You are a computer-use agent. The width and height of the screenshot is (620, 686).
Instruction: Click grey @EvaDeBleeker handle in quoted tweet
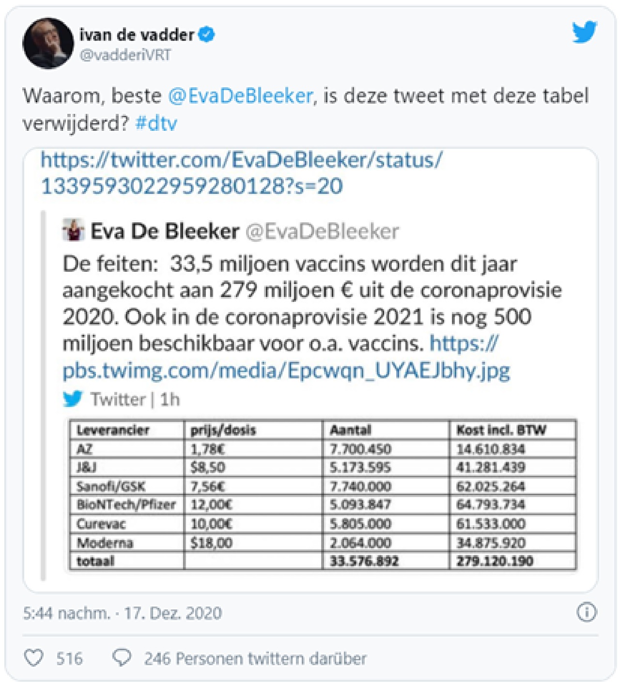point(323,231)
